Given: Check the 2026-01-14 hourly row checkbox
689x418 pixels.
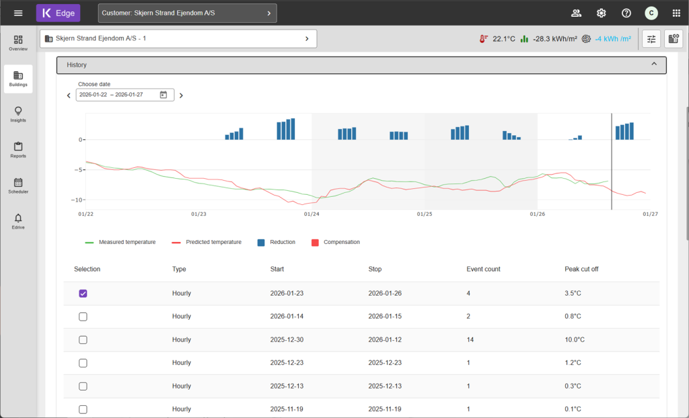Looking at the screenshot, I should point(83,317).
